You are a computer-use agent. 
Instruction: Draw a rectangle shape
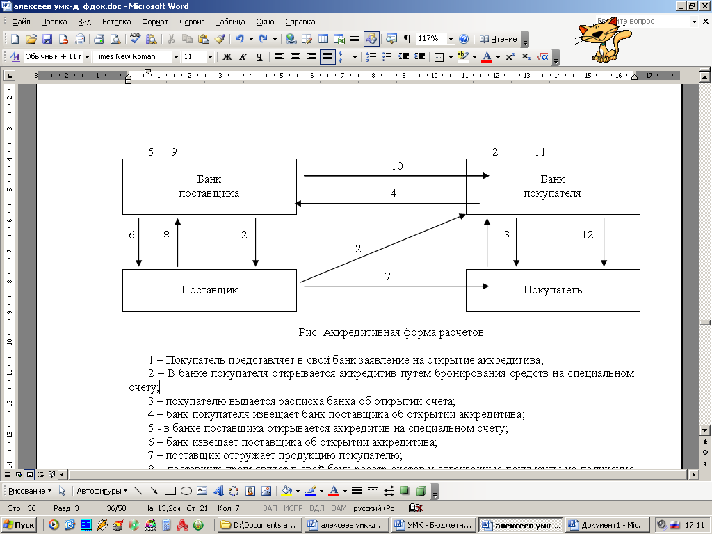[x=170, y=491]
